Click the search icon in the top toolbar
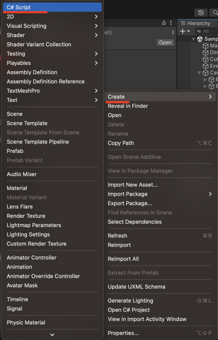Screen dimensions: 218x340 (215, 13)
